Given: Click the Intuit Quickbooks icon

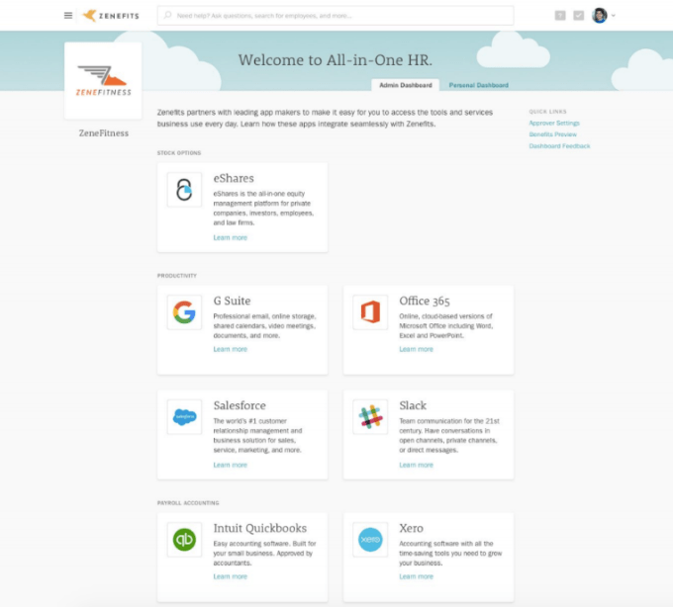Looking at the screenshot, I should pyautogui.click(x=184, y=539).
